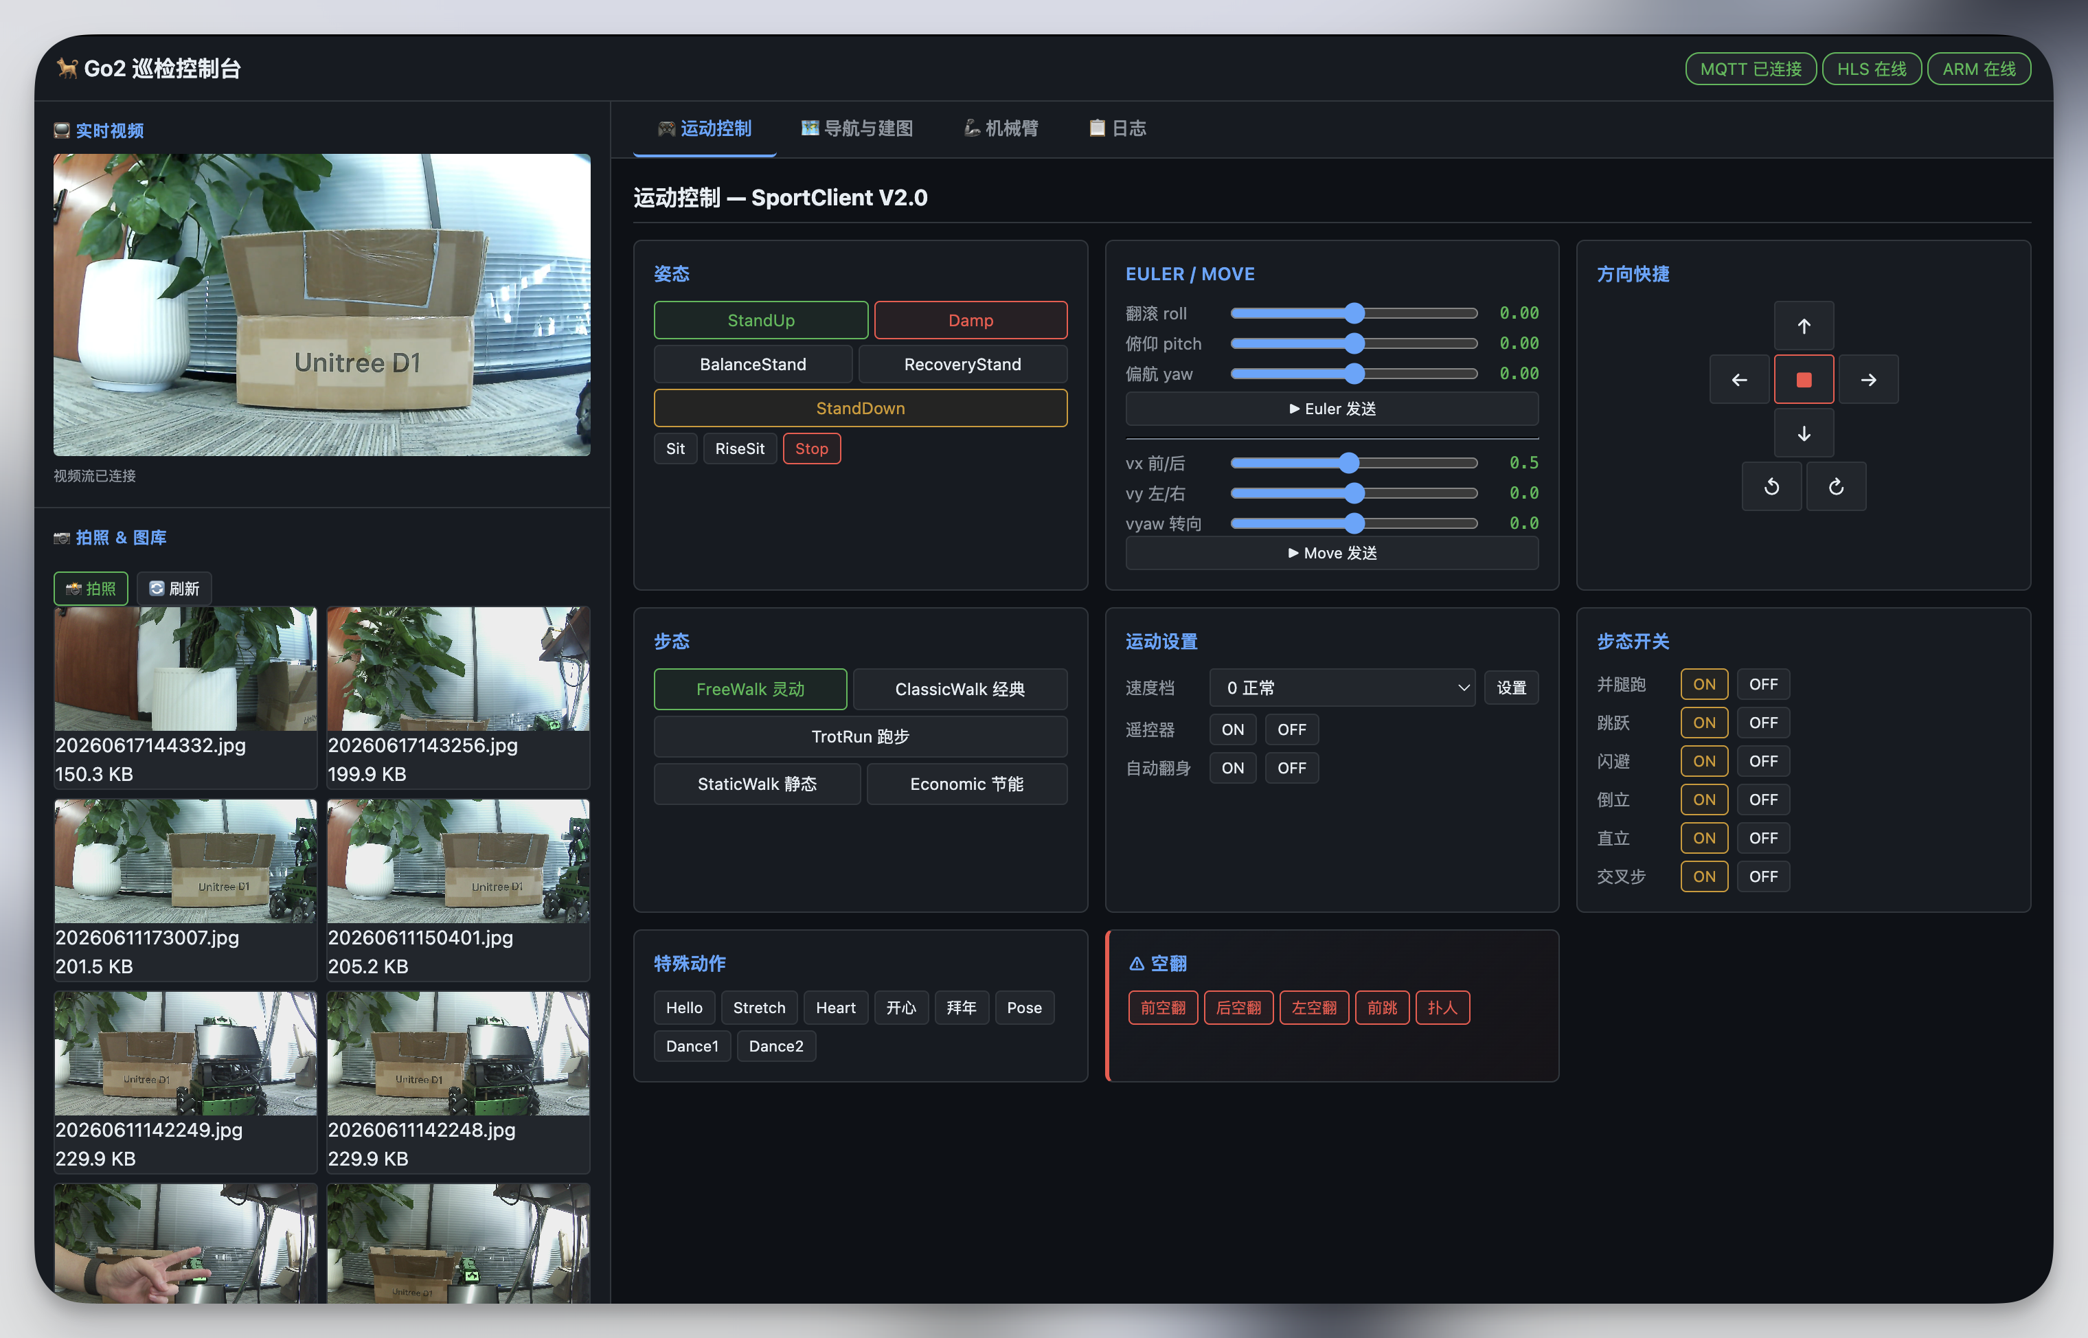Screen dimensions: 2088x1338
Task: Click the live video feed
Action: pyautogui.click(x=321, y=305)
